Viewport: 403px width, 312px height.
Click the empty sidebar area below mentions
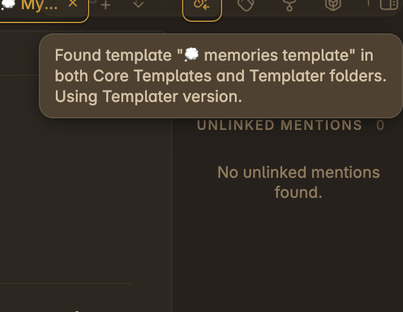click(x=287, y=257)
